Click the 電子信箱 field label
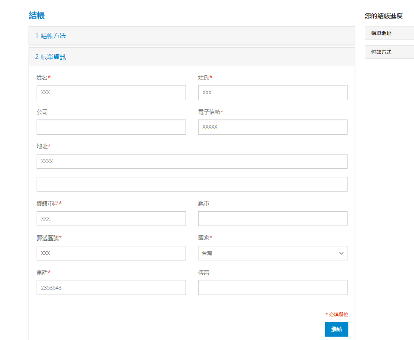Viewport: 414px width, 340px height. point(211,112)
